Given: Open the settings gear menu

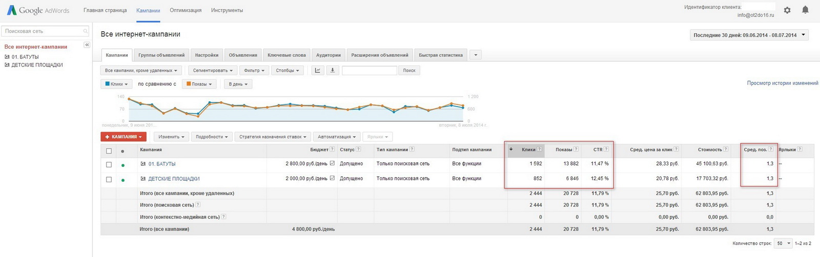Looking at the screenshot, I should [787, 10].
